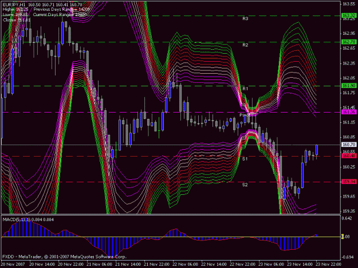This screenshot has height=268, width=358.
Task: Click the 22 Nov 22:00 time label
Action: point(243,265)
